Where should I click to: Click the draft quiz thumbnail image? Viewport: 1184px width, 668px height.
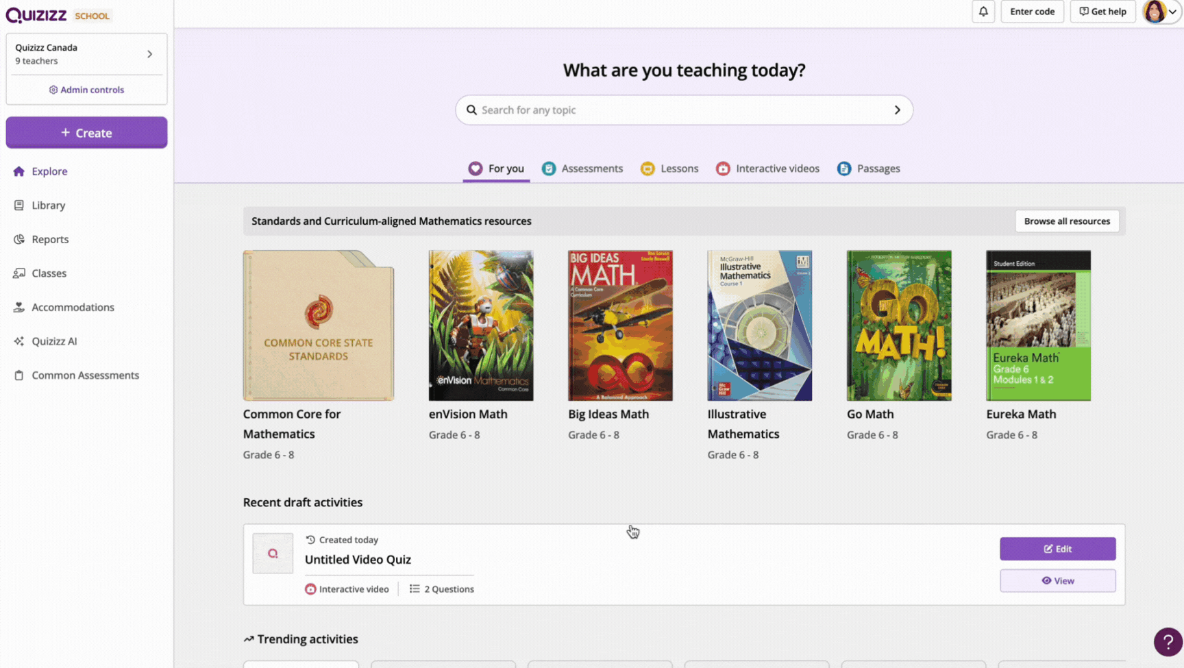(x=273, y=554)
